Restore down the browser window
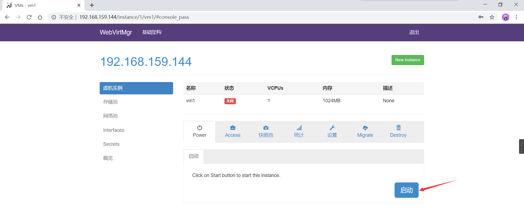The height and width of the screenshot is (215, 524). tap(500, 5)
